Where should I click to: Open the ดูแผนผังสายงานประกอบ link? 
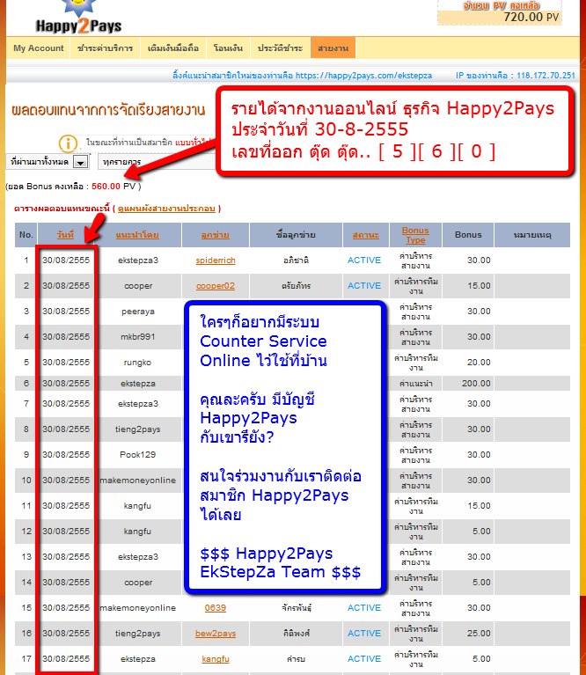[167, 209]
